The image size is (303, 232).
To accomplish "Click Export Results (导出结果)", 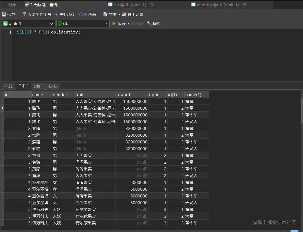I will click(x=133, y=15).
